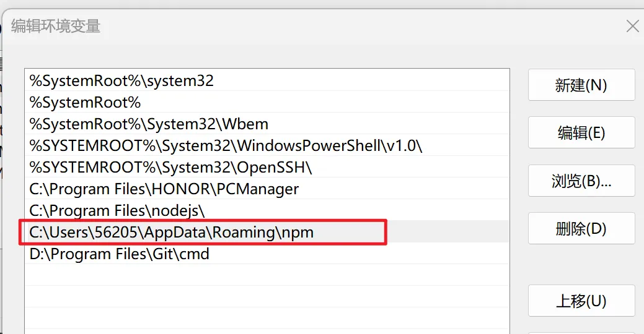
Task: Delete selected entry with 删除(D) button
Action: [x=581, y=228]
